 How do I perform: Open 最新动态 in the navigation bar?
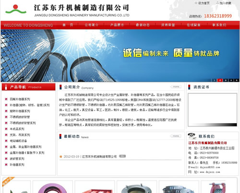pyautogui.click(x=143, y=25)
